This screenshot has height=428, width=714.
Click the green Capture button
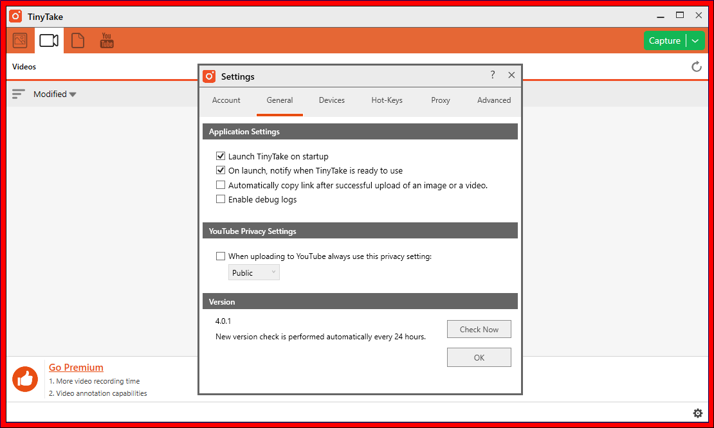tap(665, 40)
